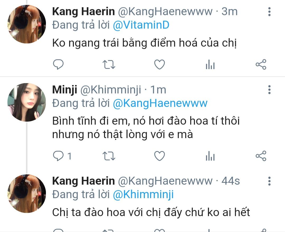
Task: Share Minji's tweet
Action: point(261,156)
